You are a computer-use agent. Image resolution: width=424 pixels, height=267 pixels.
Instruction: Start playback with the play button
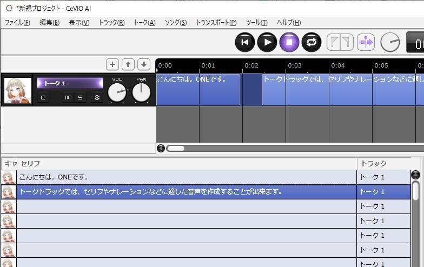[x=267, y=42]
